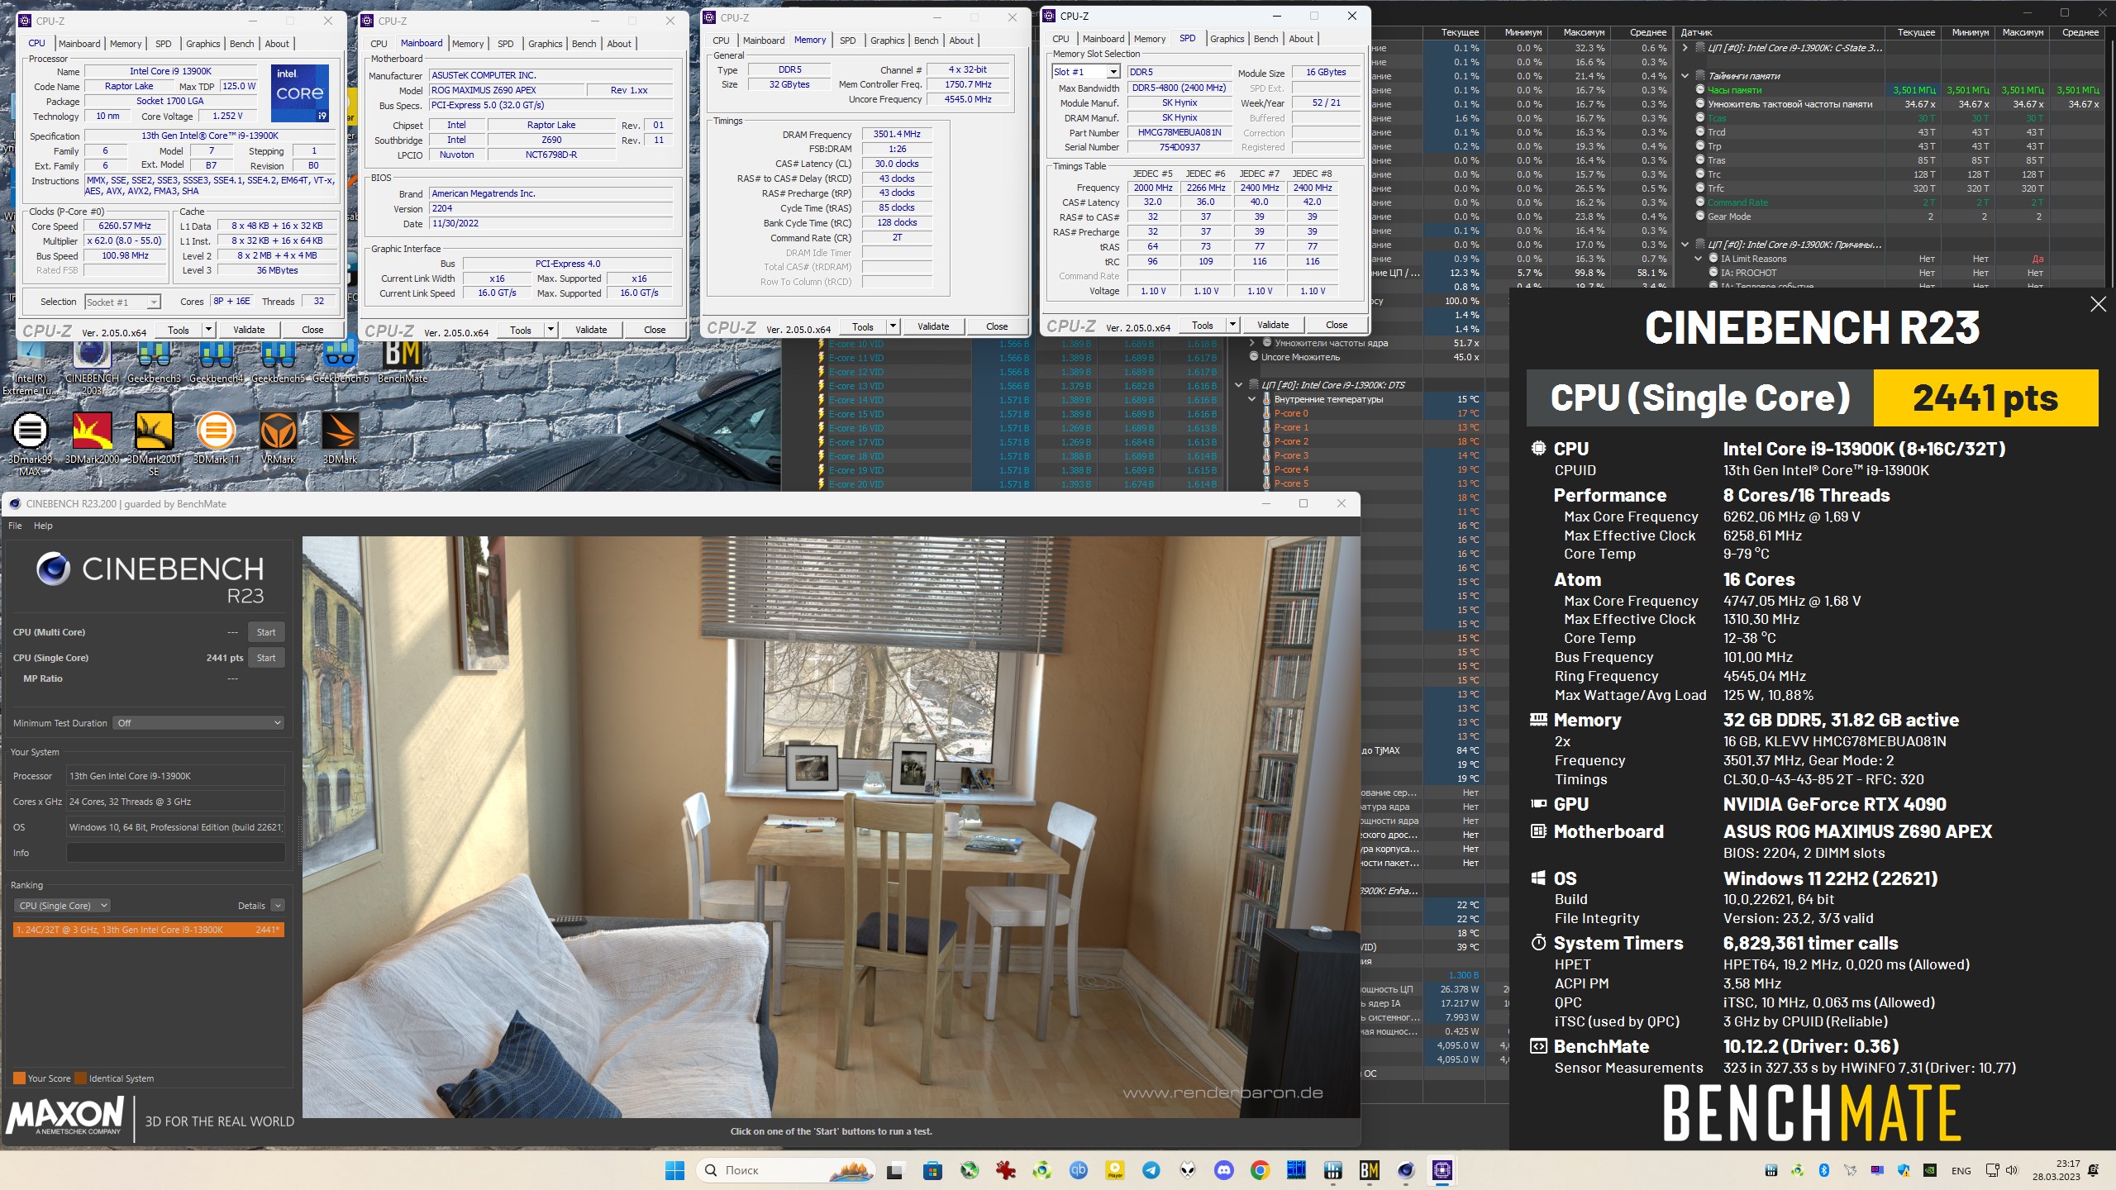Screen dimensions: 2116x1190
Task: Launch the 3DMark2000 desktop icon
Action: coord(92,438)
